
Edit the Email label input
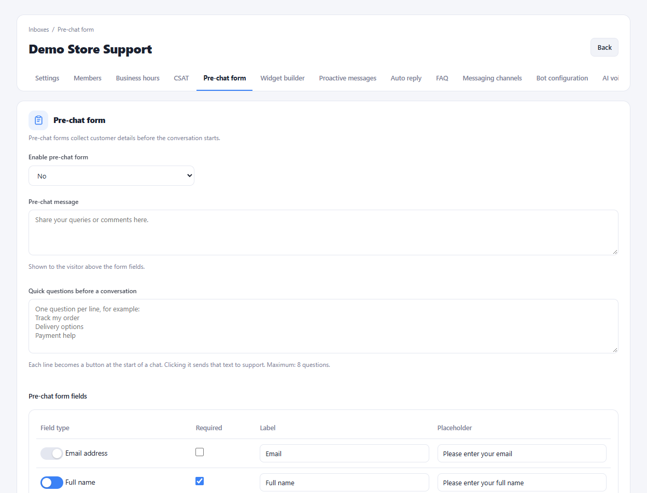pyautogui.click(x=345, y=454)
